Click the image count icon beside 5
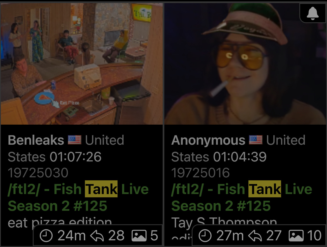The width and height of the screenshot is (327, 247). (x=139, y=236)
